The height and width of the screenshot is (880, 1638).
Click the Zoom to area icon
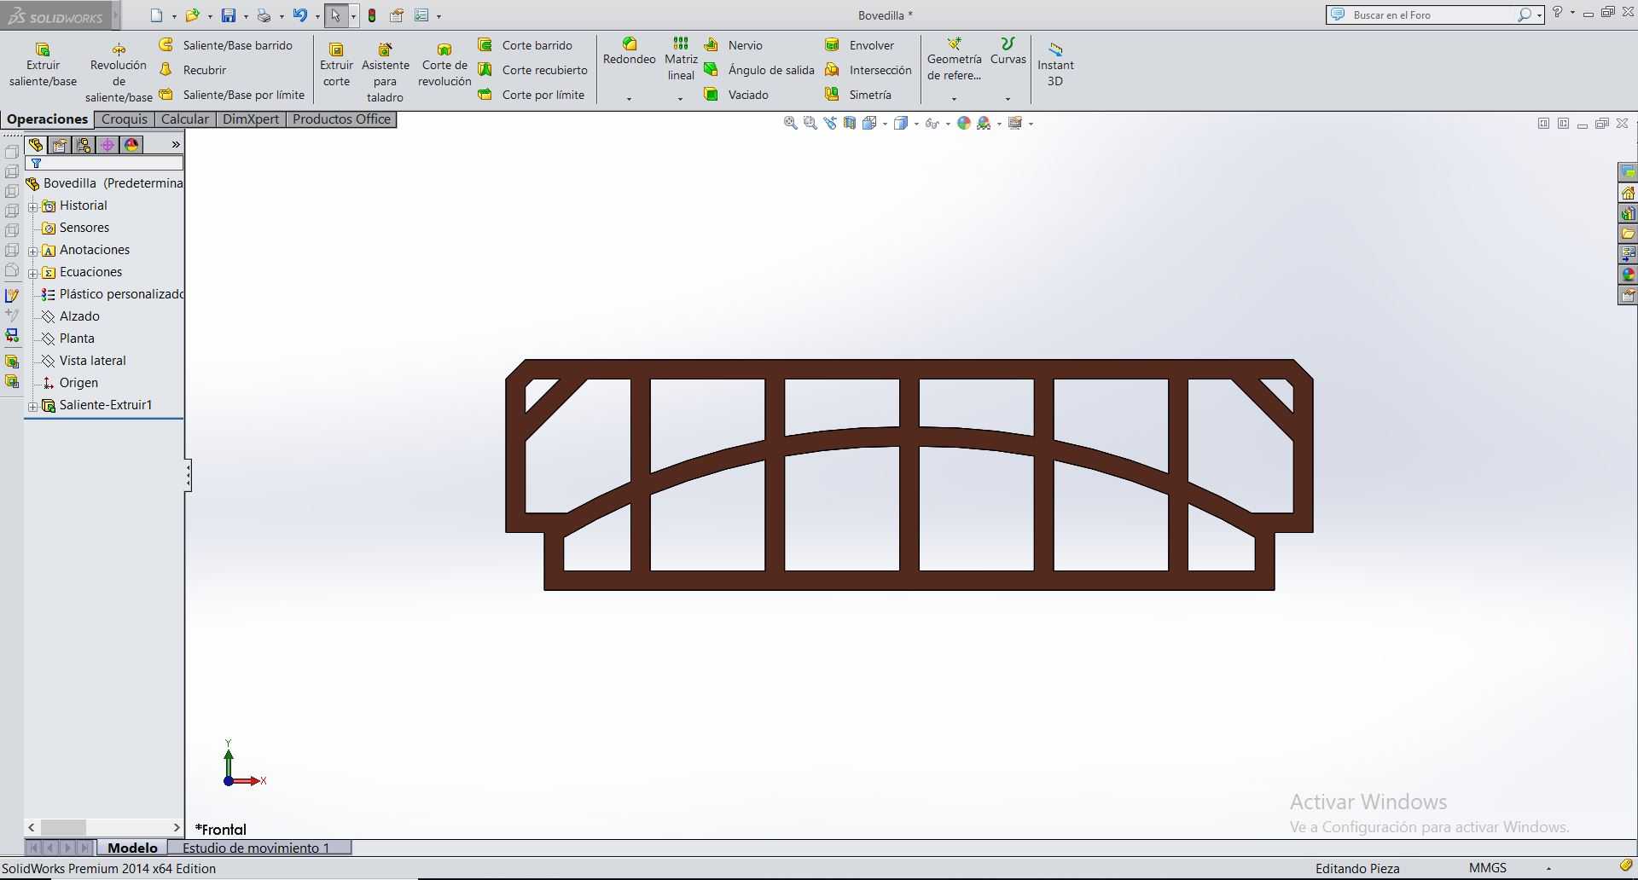click(810, 124)
